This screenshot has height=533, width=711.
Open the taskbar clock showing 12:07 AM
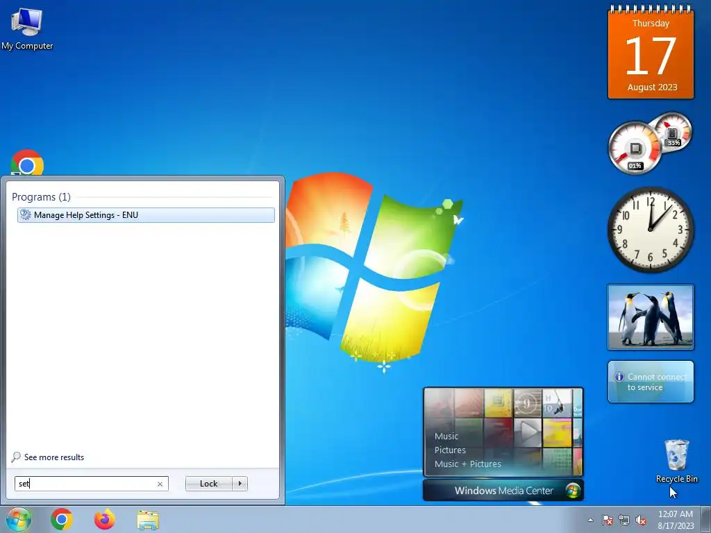tap(675, 519)
